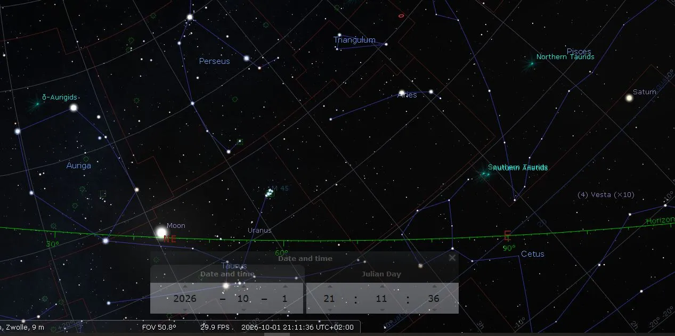Click the year field showing 2026
This screenshot has width=675, height=336.
click(x=185, y=298)
